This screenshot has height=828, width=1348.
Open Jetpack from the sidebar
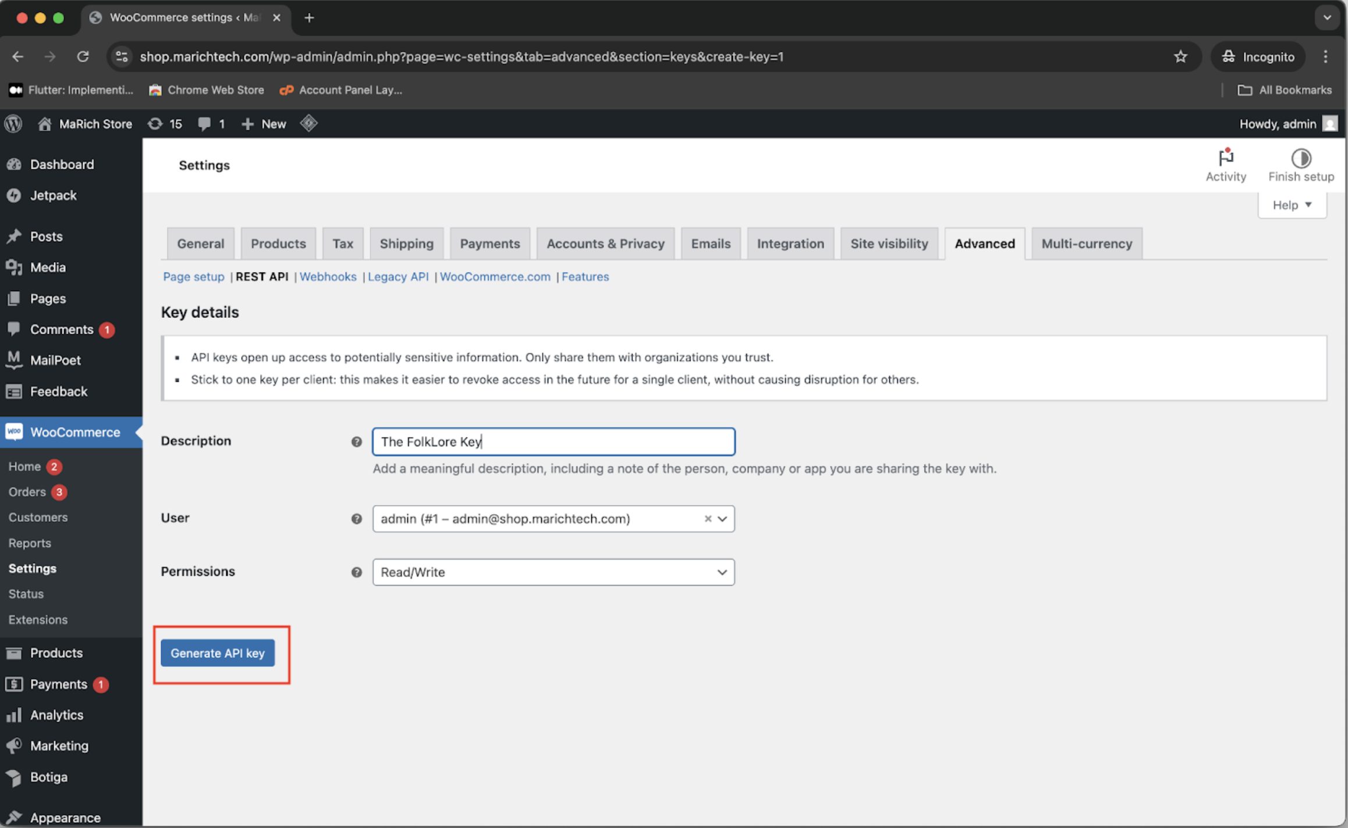(53, 196)
